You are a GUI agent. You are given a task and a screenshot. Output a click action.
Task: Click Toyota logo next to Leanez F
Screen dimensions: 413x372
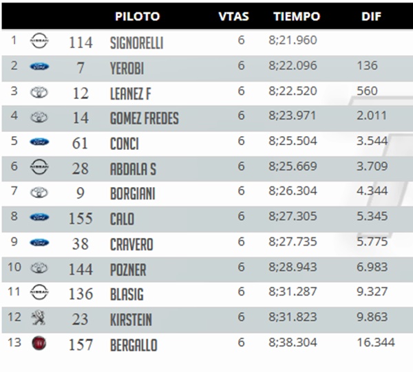pyautogui.click(x=39, y=92)
